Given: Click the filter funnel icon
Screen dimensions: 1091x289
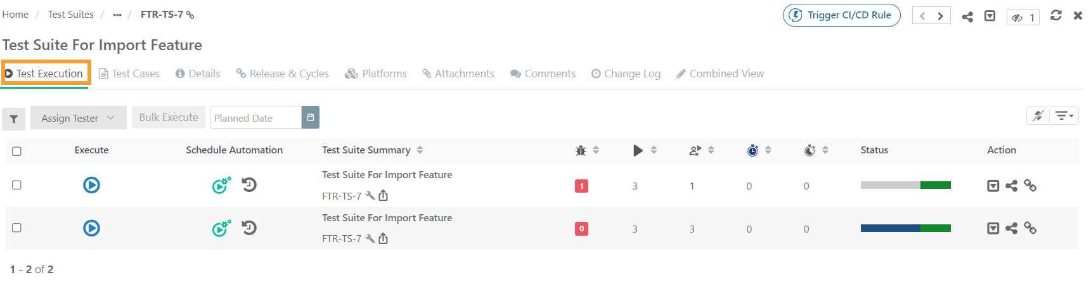Looking at the screenshot, I should (13, 119).
